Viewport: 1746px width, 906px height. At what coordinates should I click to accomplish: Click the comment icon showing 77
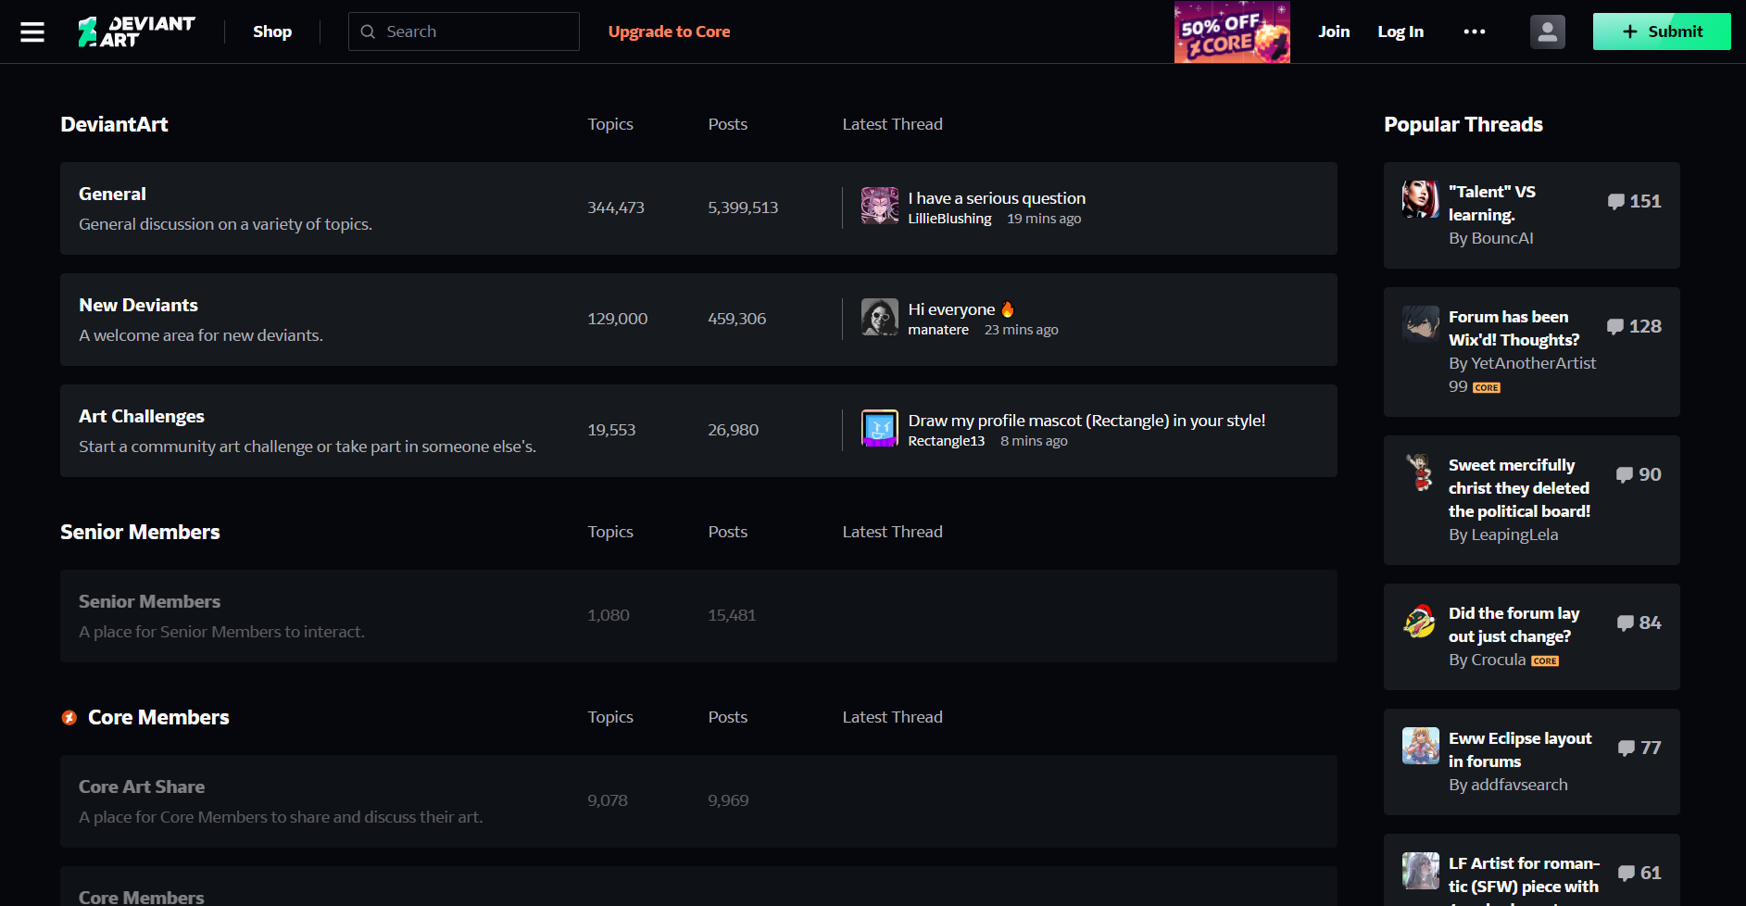[1627, 749]
